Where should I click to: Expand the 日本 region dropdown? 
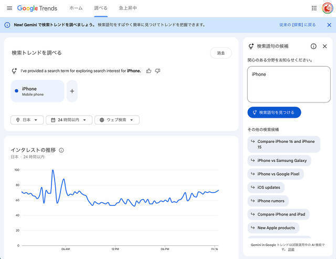[27, 120]
